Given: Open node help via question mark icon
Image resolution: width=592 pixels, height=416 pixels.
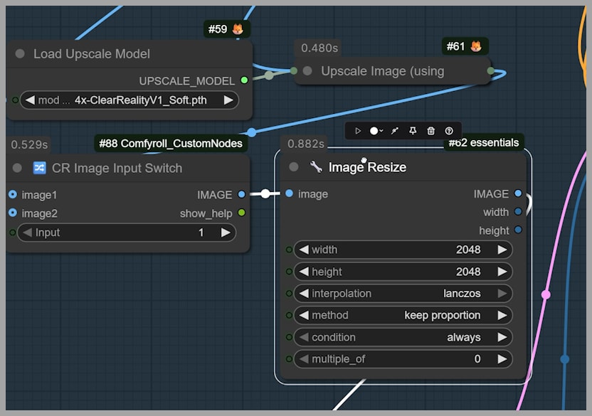Looking at the screenshot, I should tap(449, 131).
